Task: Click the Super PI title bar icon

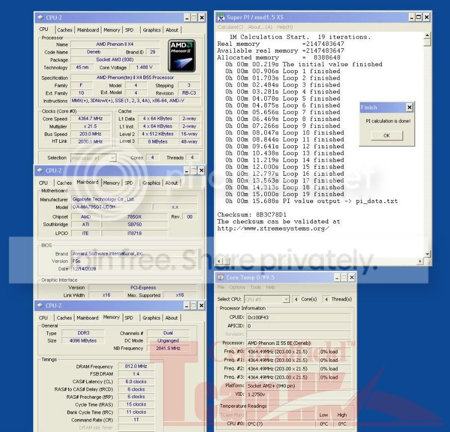Action: coord(222,17)
